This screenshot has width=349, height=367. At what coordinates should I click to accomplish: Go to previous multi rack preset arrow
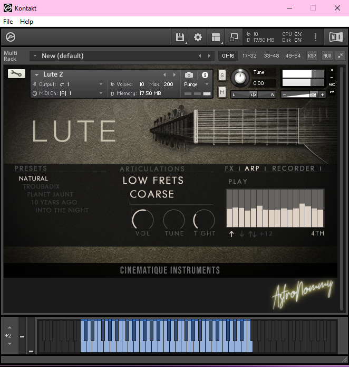[200, 55]
